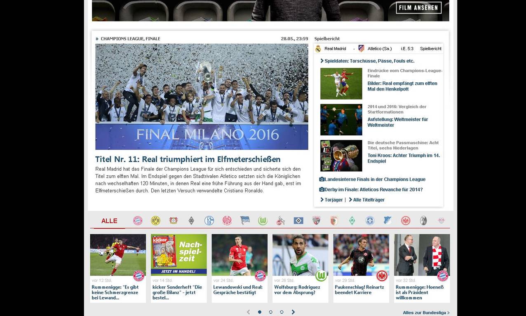Go to previous carousel page arrow

(248, 312)
